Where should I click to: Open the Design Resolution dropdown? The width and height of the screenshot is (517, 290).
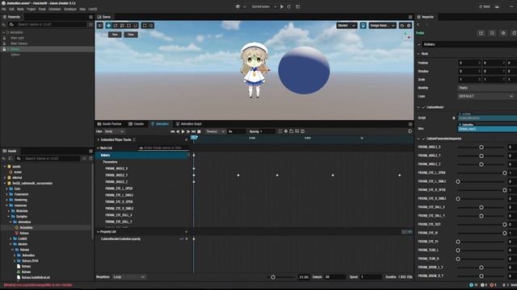pyautogui.click(x=382, y=25)
